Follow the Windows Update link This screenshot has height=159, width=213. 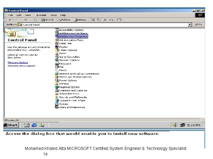pos(18,62)
